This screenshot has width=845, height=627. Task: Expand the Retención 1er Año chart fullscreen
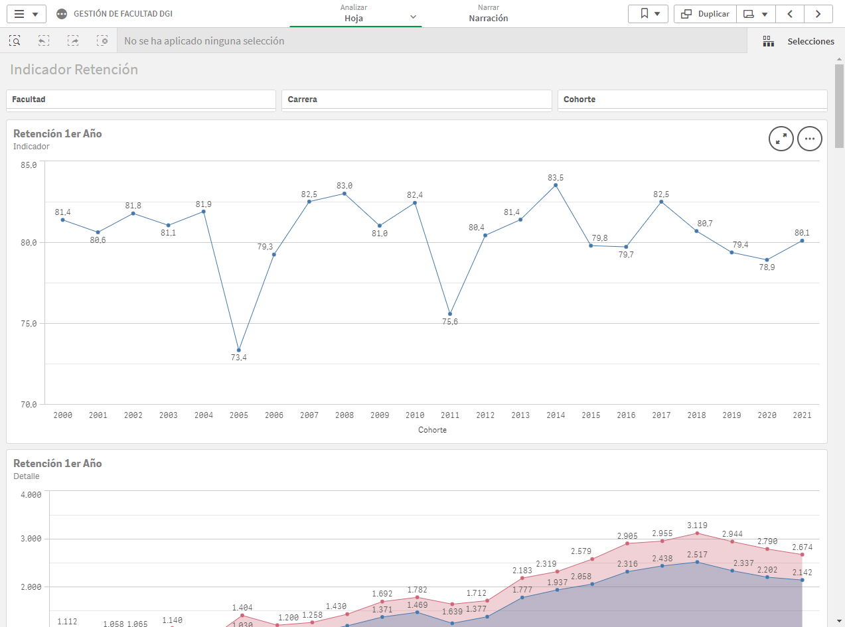pyautogui.click(x=781, y=139)
